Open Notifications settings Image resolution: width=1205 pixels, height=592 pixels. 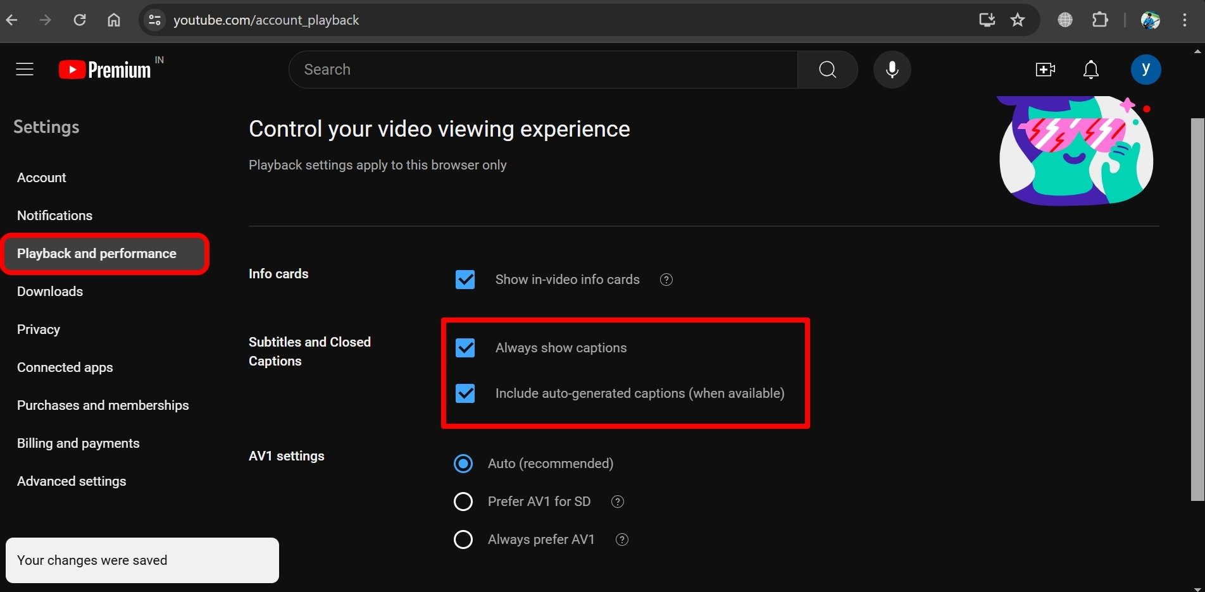pos(55,216)
